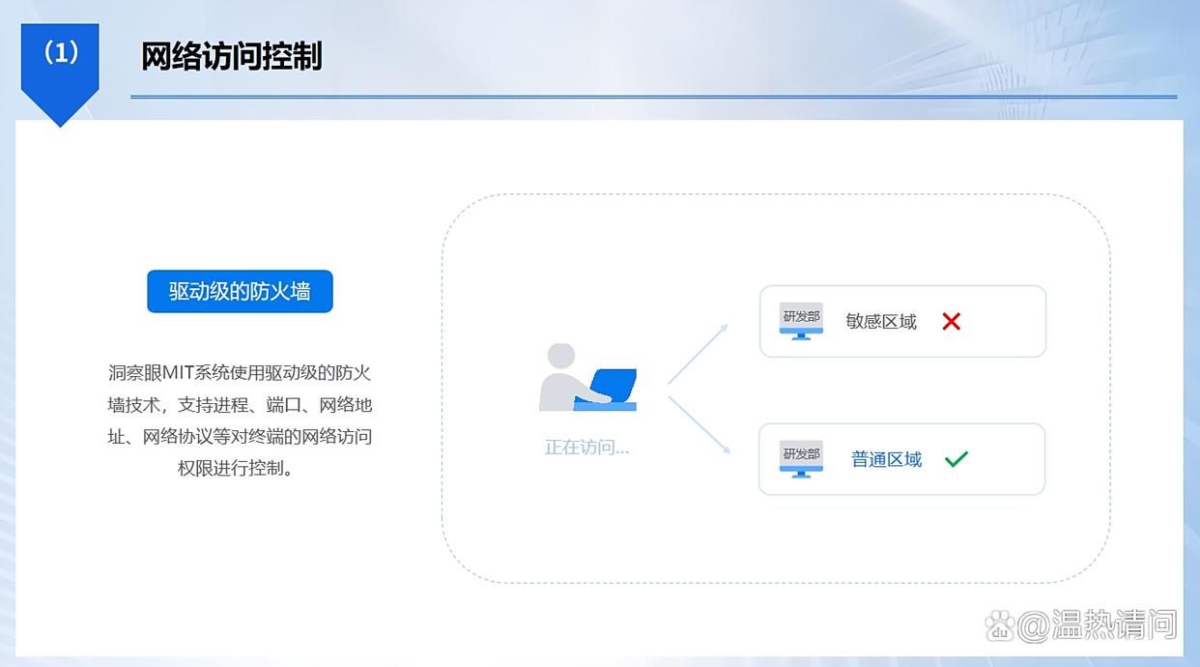
Task: Click the 网络访问控制 title
Action: pyautogui.click(x=232, y=56)
